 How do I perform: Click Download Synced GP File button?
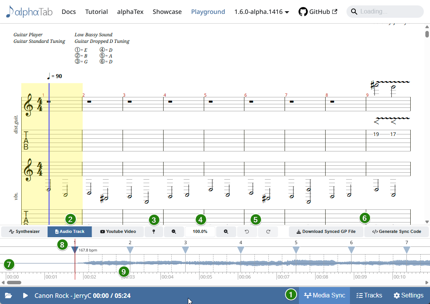point(326,231)
